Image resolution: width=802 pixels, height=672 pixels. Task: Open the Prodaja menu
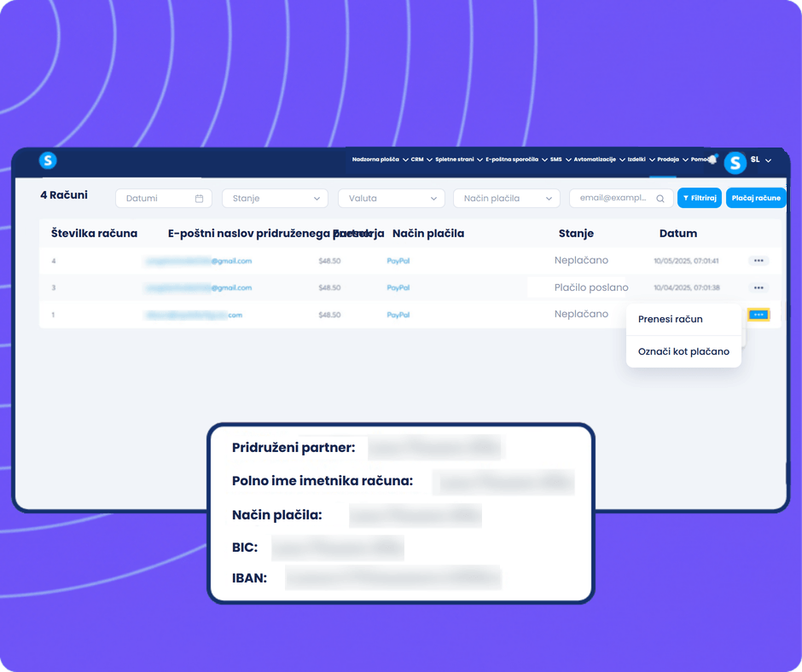coord(672,159)
